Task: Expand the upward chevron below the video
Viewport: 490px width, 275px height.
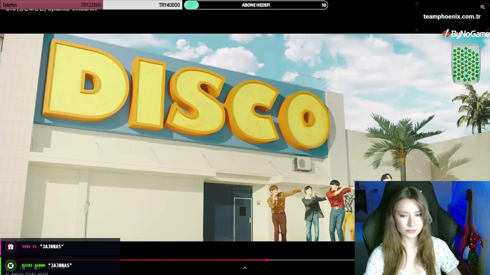Action: (245, 268)
